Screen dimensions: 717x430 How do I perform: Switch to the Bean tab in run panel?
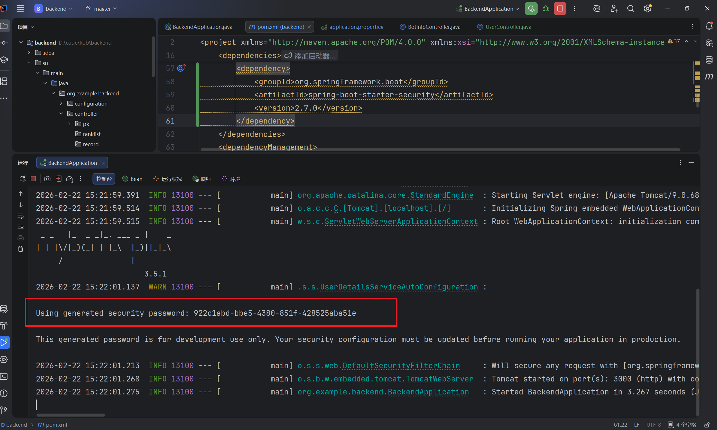(x=132, y=179)
